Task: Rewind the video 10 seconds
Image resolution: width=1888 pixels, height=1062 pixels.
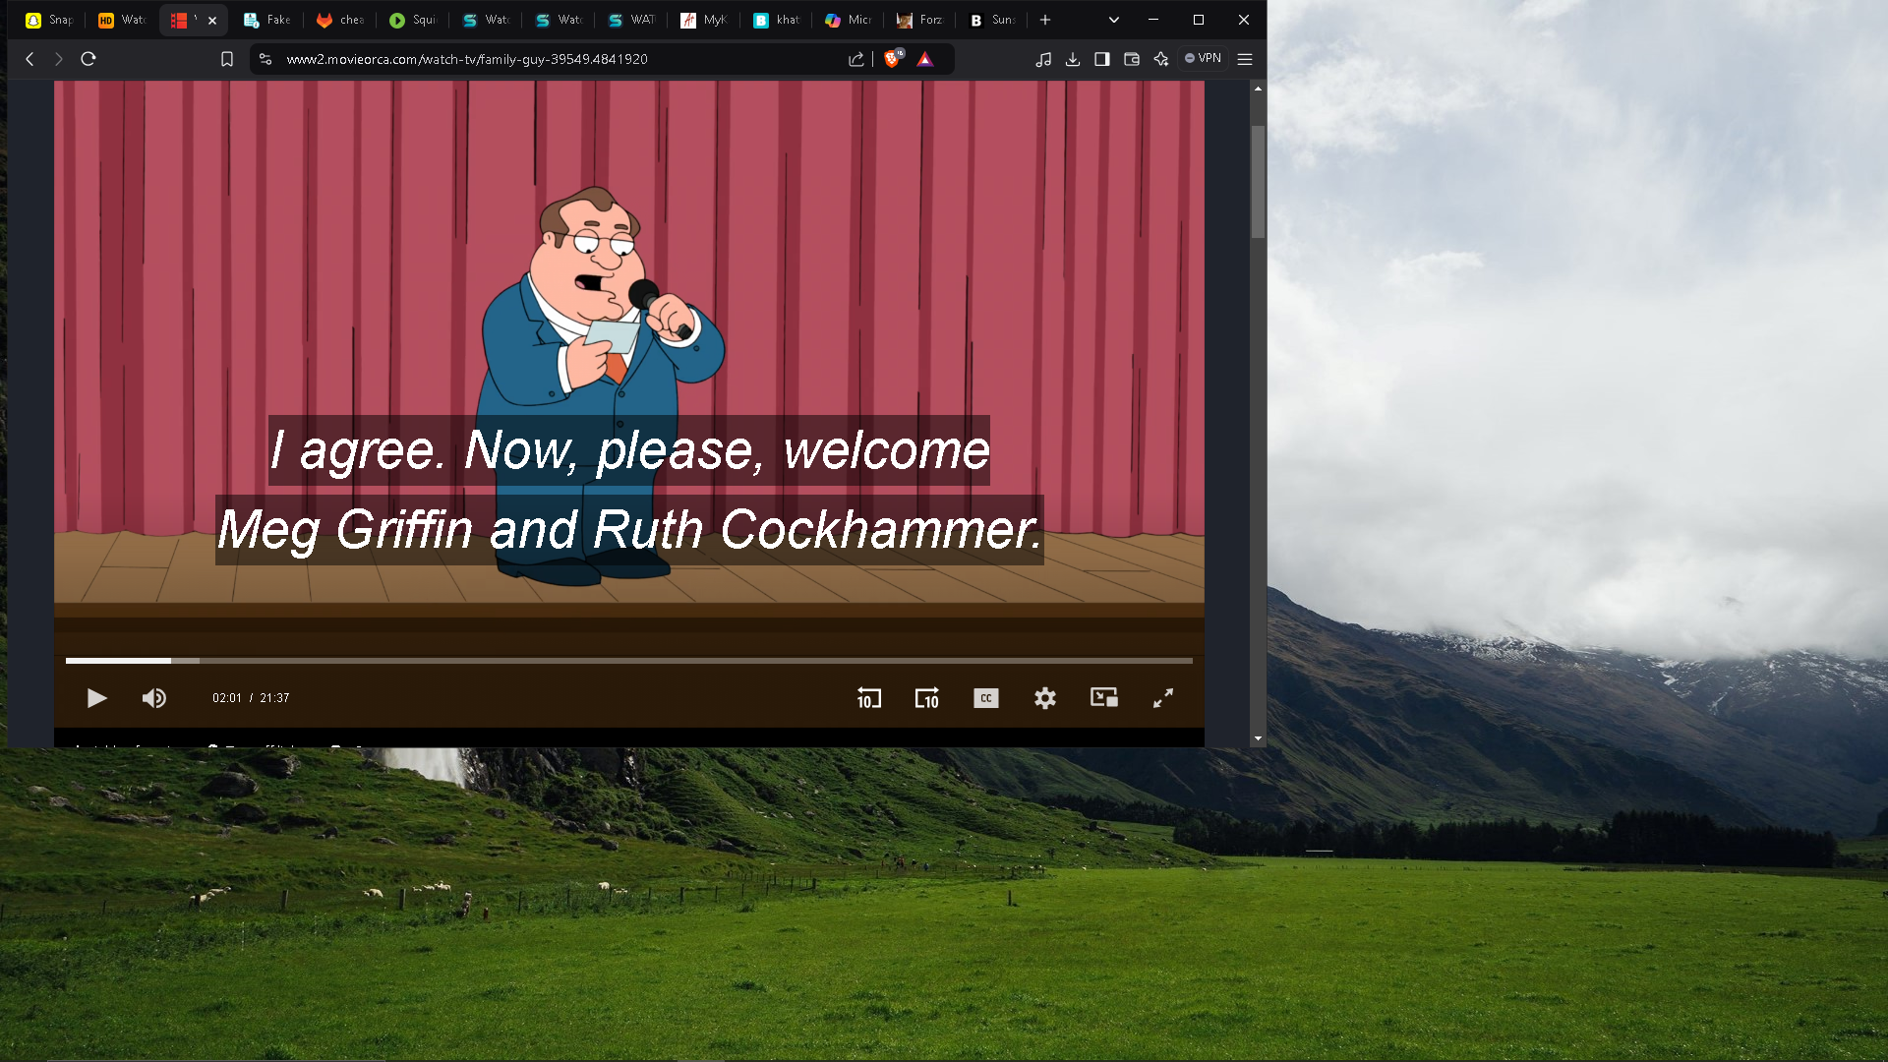Action: tap(868, 698)
